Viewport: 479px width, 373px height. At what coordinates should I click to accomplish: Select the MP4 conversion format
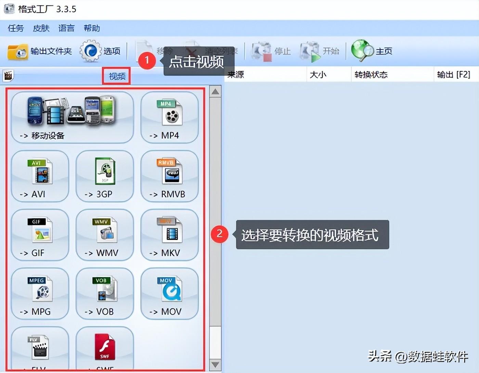click(x=170, y=117)
